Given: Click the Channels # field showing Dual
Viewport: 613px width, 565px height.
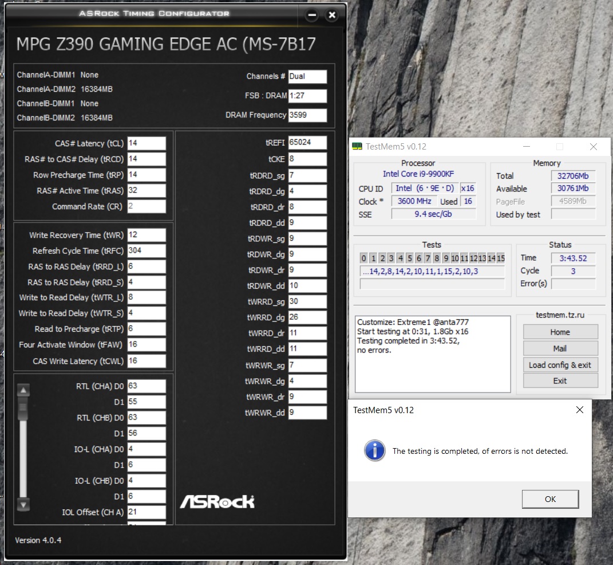Looking at the screenshot, I should (308, 76).
